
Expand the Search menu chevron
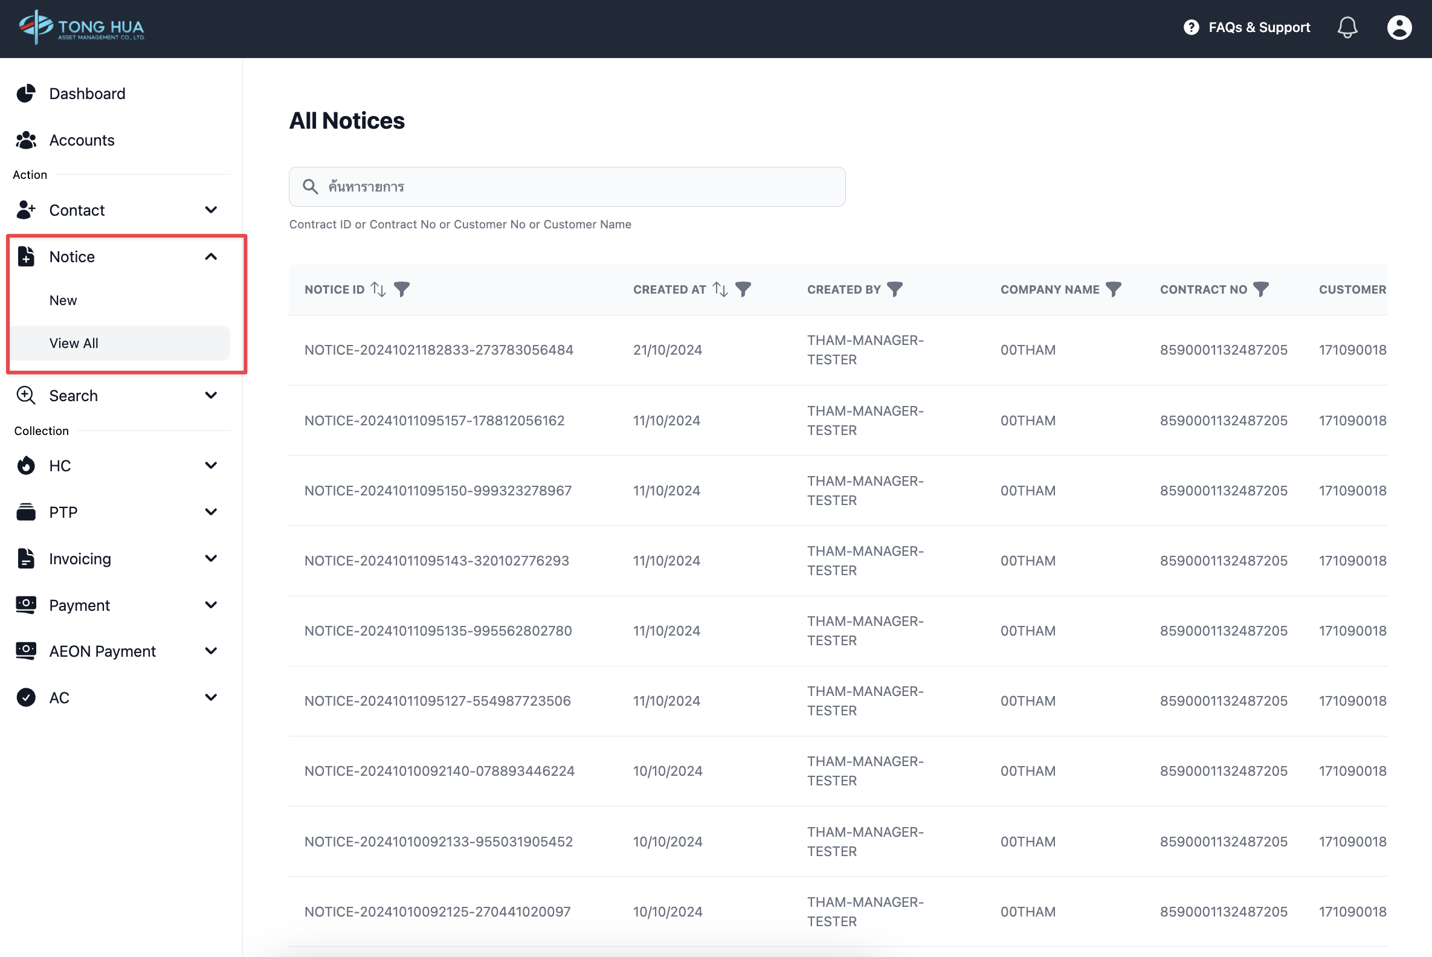pyautogui.click(x=211, y=396)
